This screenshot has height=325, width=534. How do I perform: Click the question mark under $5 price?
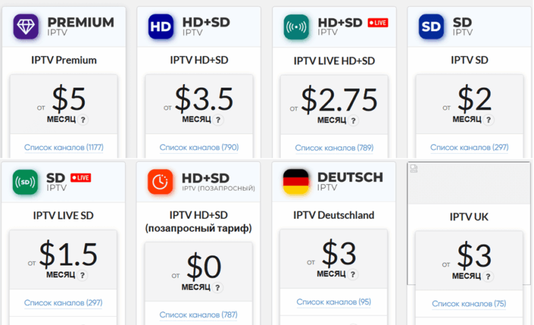pos(83,120)
